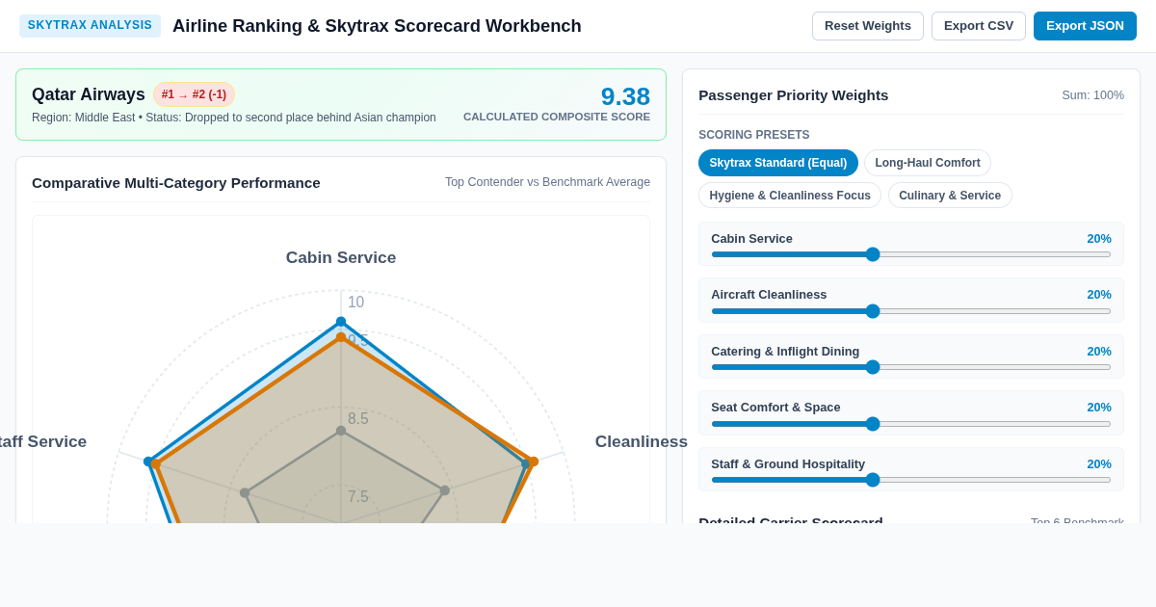Click the Cabin Service 20% value

[x=1099, y=238]
